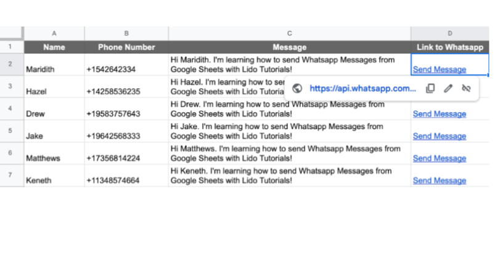Click Send Message link for Keneth
The width and height of the screenshot is (495, 278).
click(x=439, y=181)
